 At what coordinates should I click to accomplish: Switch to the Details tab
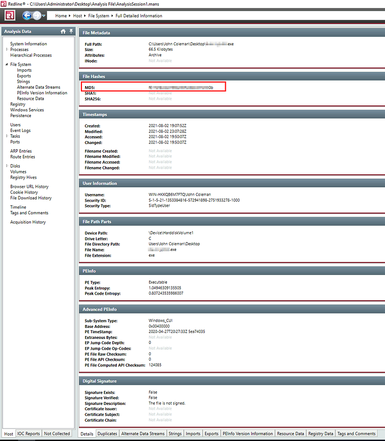tap(87, 434)
